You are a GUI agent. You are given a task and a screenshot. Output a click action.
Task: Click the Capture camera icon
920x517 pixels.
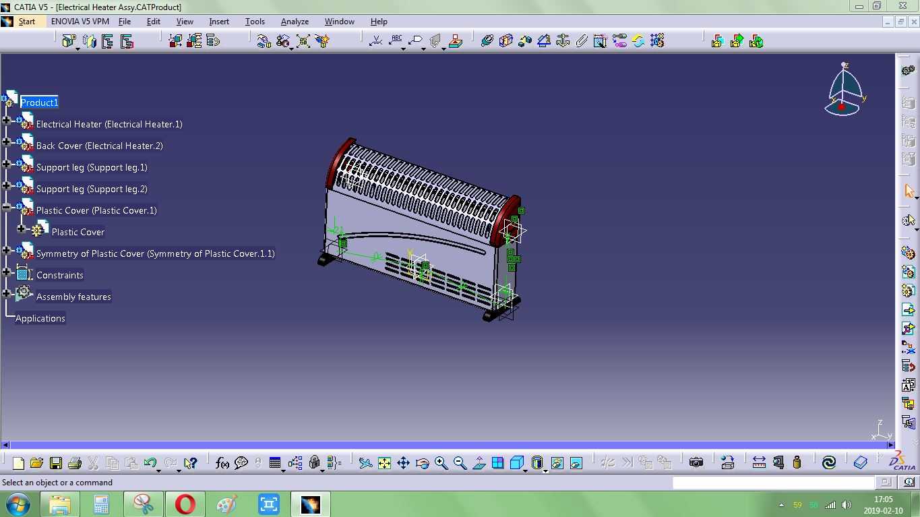pos(696,463)
